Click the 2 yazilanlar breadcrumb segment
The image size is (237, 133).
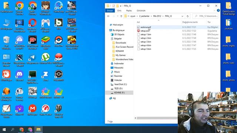[144, 16]
